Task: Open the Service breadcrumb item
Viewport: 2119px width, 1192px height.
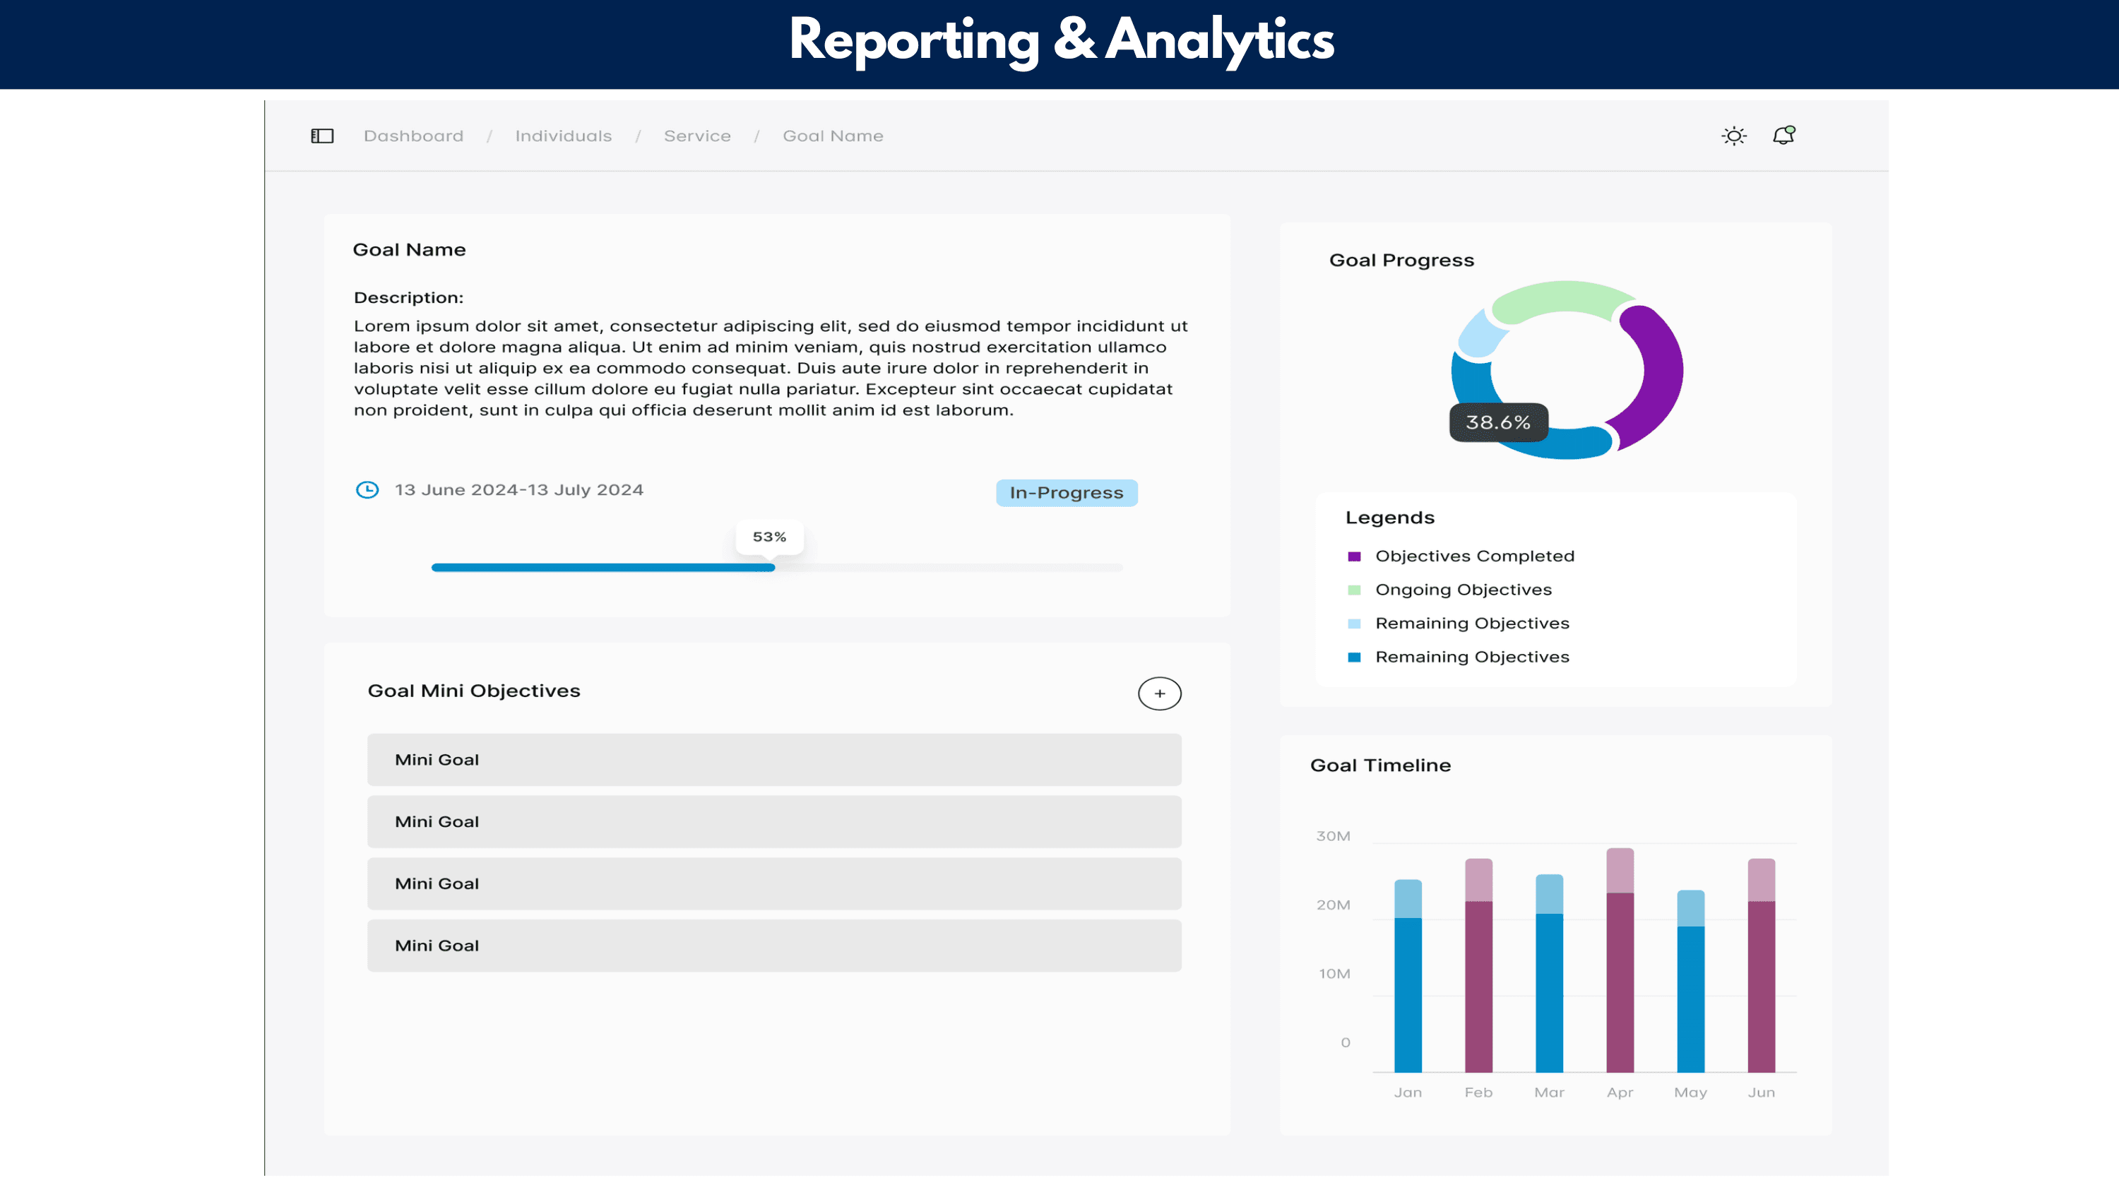Action: coord(696,135)
